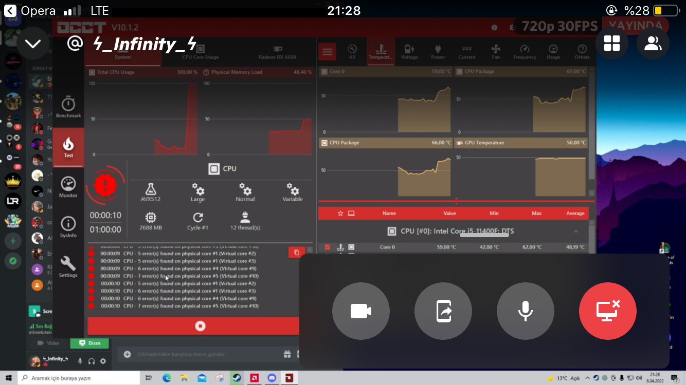Viewport: 686px width, 385px height.
Task: Collapse the CPU [#0] Intel Core i5 group
Action: [575, 232]
